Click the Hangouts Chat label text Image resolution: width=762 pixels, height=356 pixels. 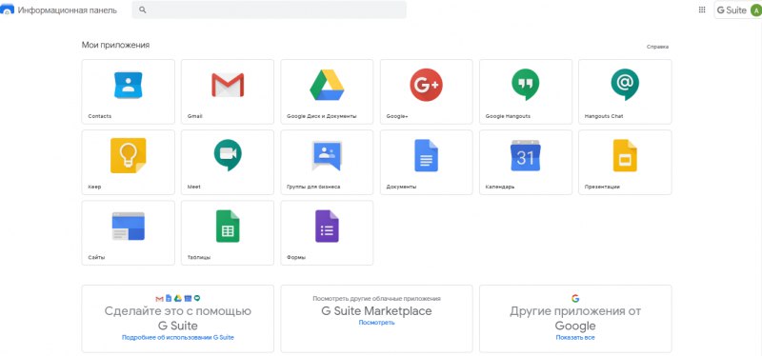pos(604,116)
